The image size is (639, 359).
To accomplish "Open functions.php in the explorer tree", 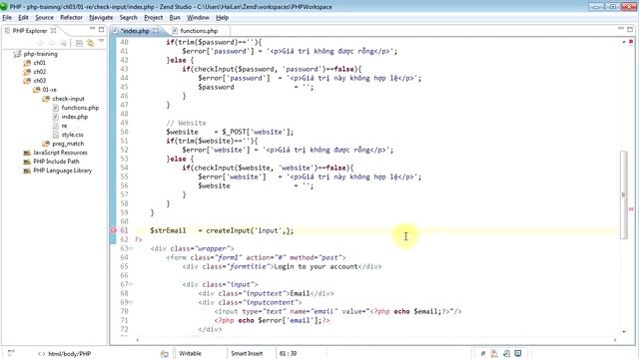I will click(x=80, y=108).
